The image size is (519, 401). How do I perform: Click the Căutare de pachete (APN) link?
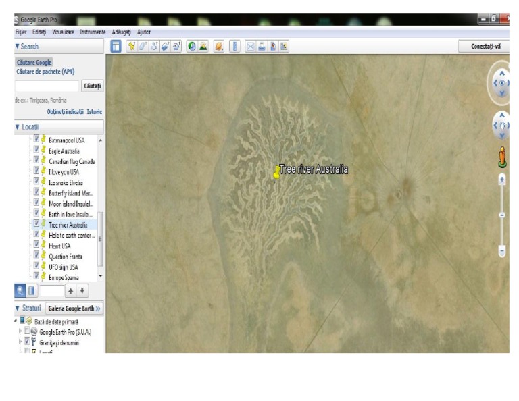[45, 72]
